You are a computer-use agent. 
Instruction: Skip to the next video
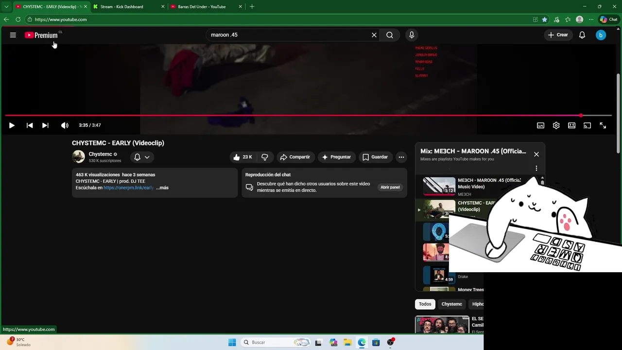pos(45,125)
